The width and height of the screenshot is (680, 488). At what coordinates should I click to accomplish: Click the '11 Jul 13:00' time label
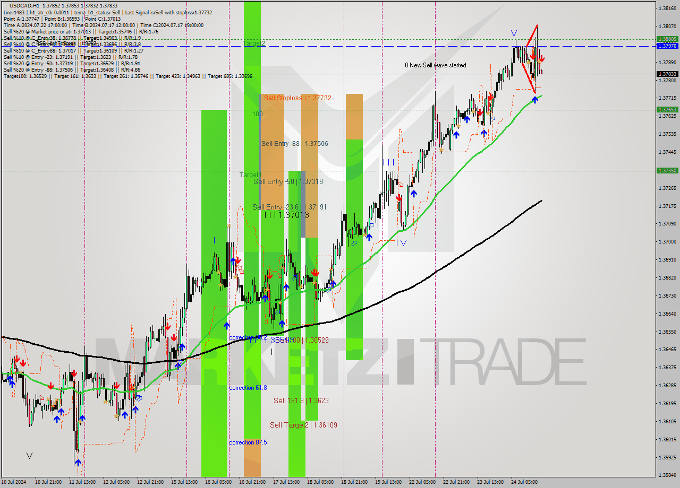(x=82, y=483)
